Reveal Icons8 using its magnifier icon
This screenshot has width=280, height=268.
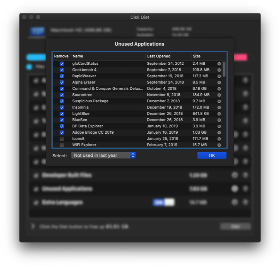coord(219,139)
